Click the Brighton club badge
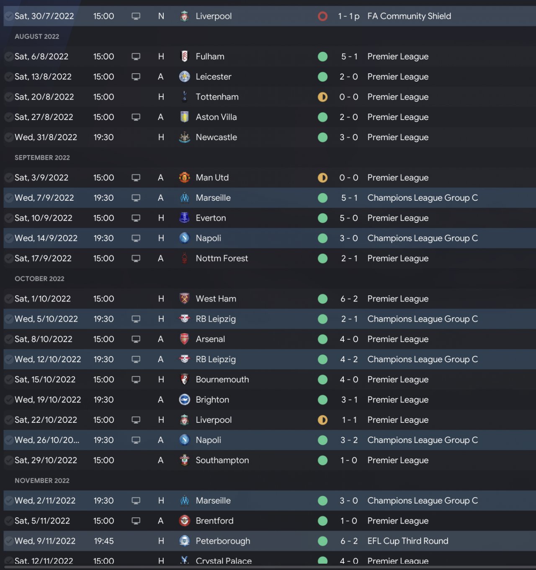The height and width of the screenshot is (570, 536). (184, 400)
